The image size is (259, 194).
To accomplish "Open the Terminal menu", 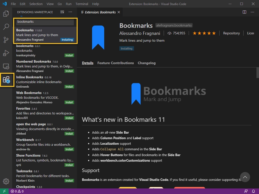I will 82,4.
